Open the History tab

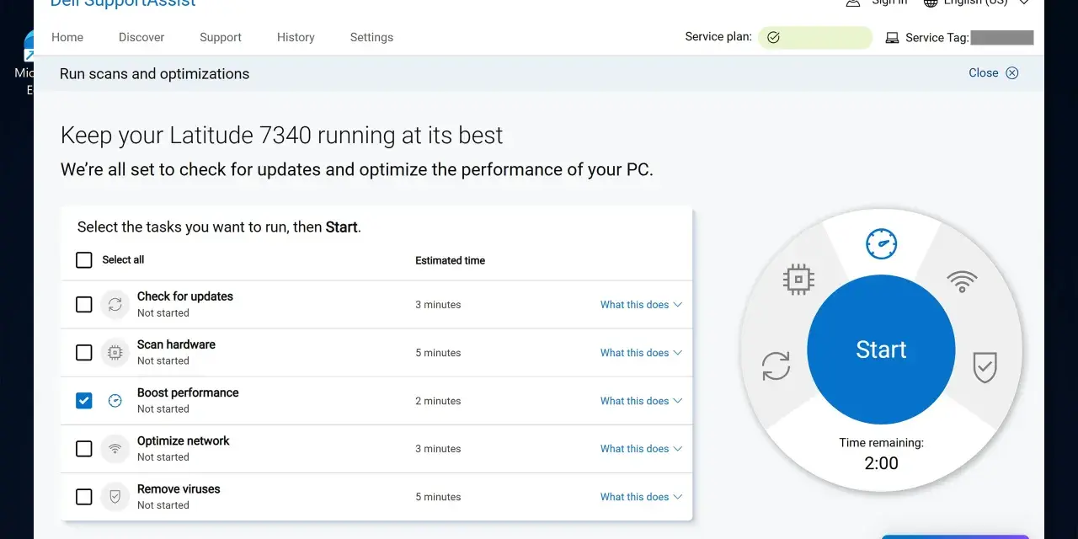coord(296,37)
